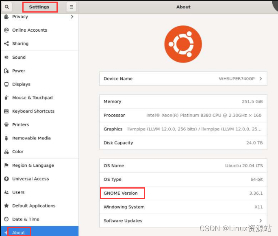Image resolution: width=278 pixels, height=236 pixels.
Task: Click the Disk Capacity value 24.0 TB
Action: point(254,143)
